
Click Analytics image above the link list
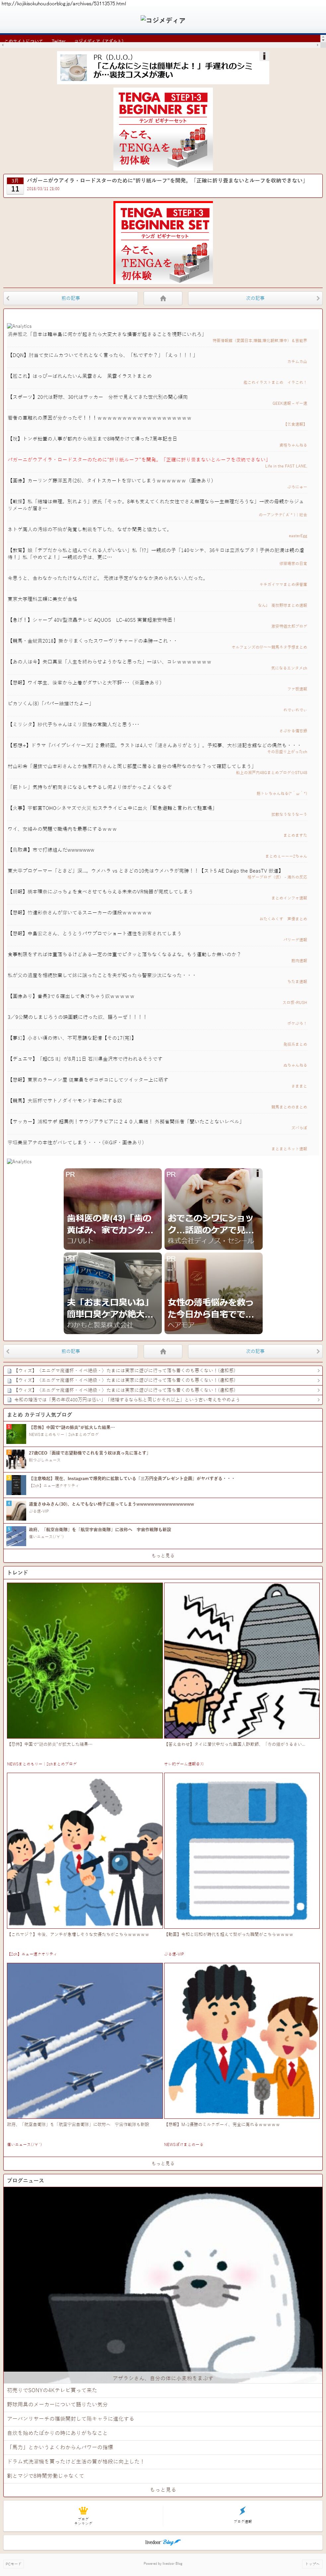coord(19,326)
